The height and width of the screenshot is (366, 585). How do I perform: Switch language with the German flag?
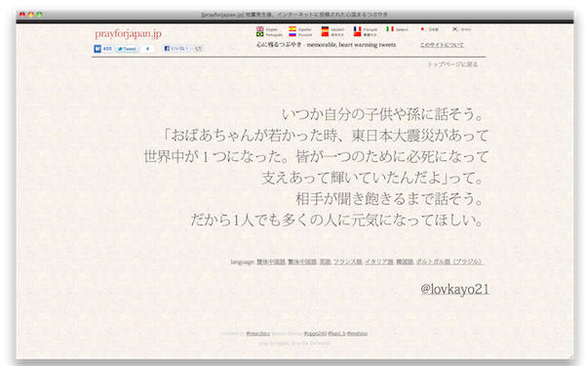pyautogui.click(x=325, y=29)
